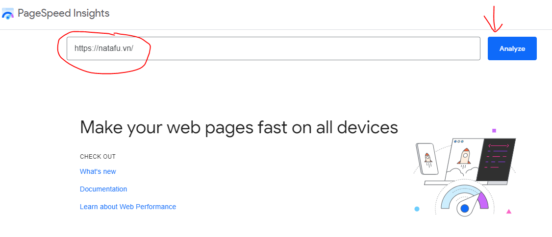Click the light blue dot decoration
This screenshot has height=237, width=552.
417,209
